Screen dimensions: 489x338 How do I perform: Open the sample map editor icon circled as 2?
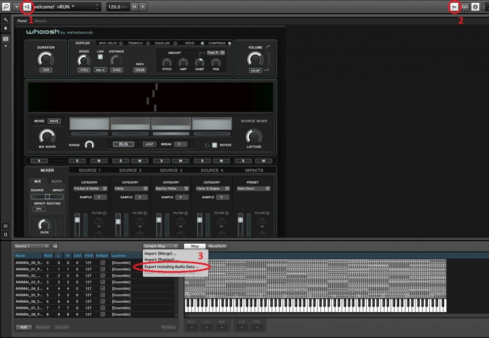tap(454, 7)
